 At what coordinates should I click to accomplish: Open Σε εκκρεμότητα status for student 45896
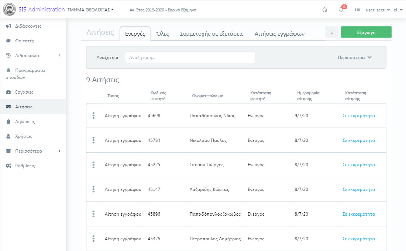coord(359,214)
